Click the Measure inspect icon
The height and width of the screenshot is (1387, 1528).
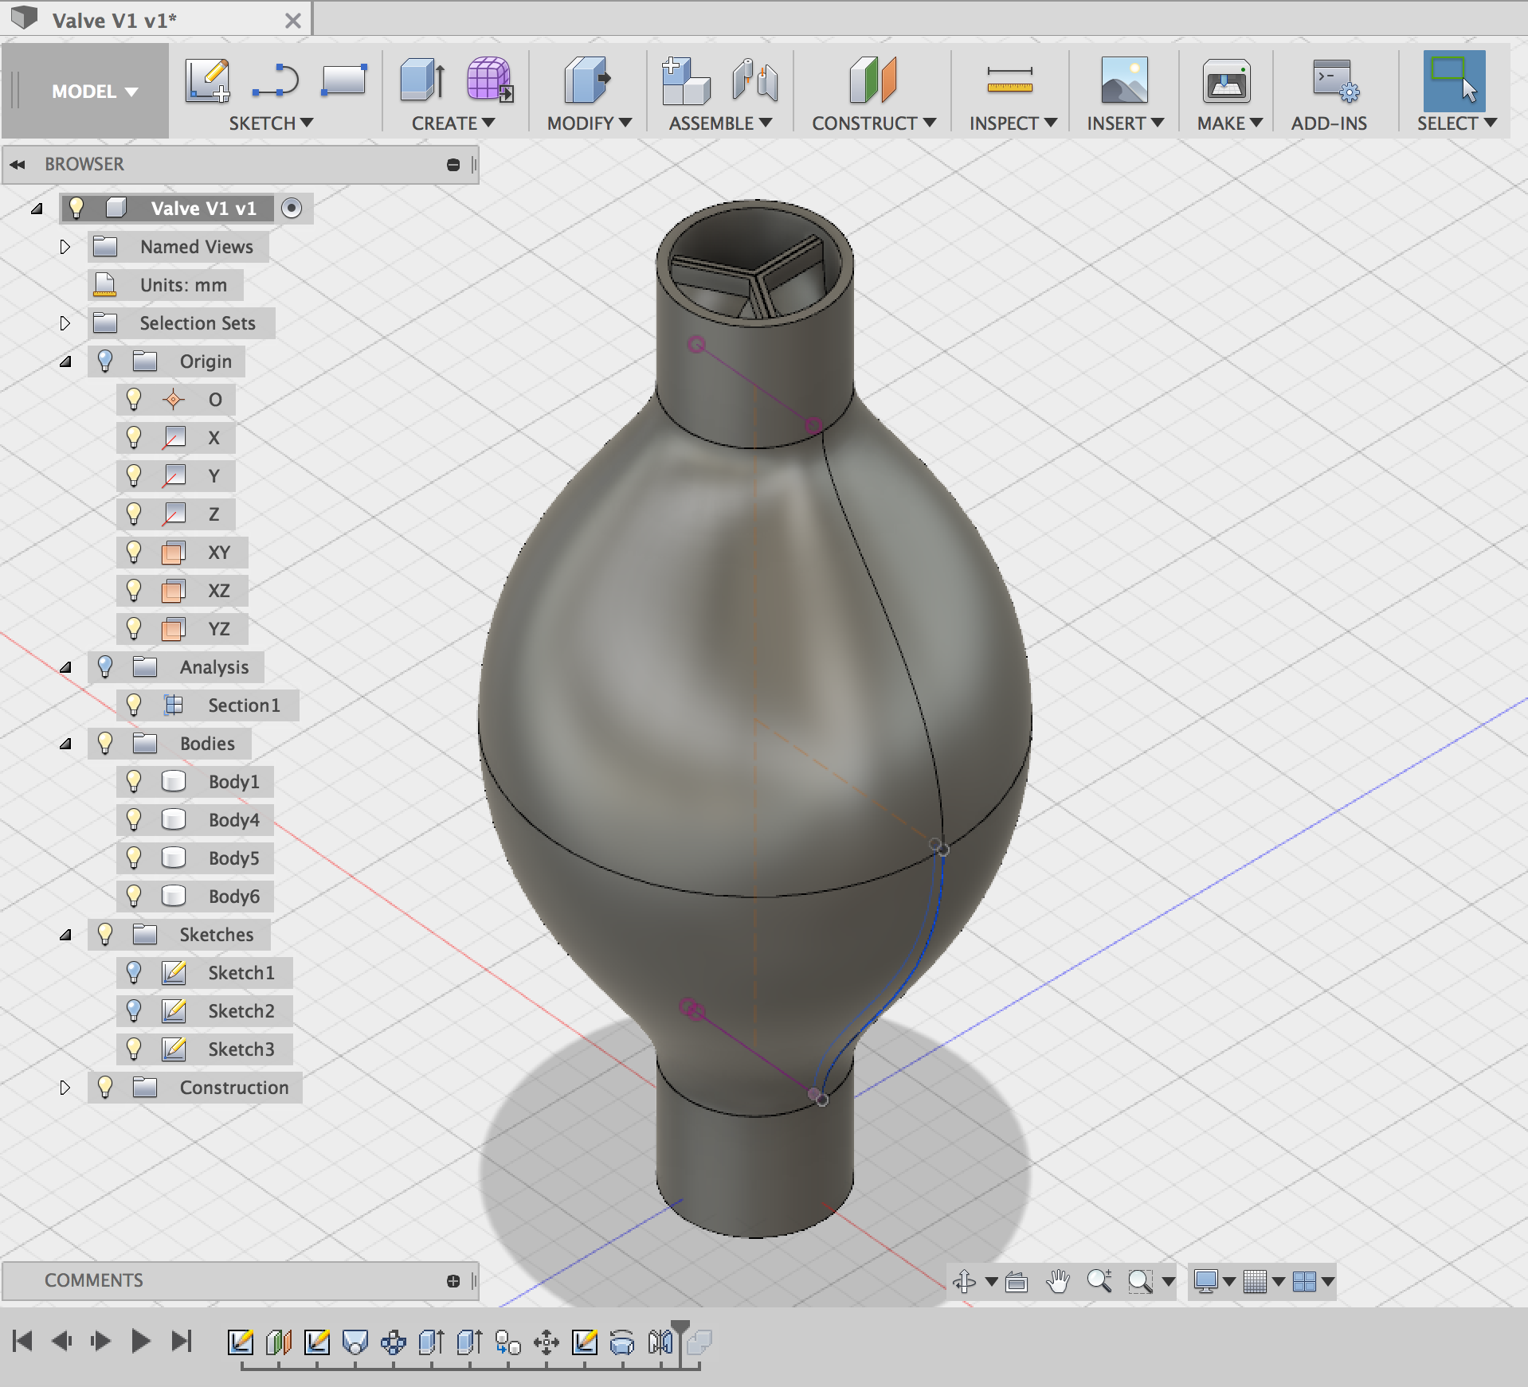click(x=1009, y=80)
